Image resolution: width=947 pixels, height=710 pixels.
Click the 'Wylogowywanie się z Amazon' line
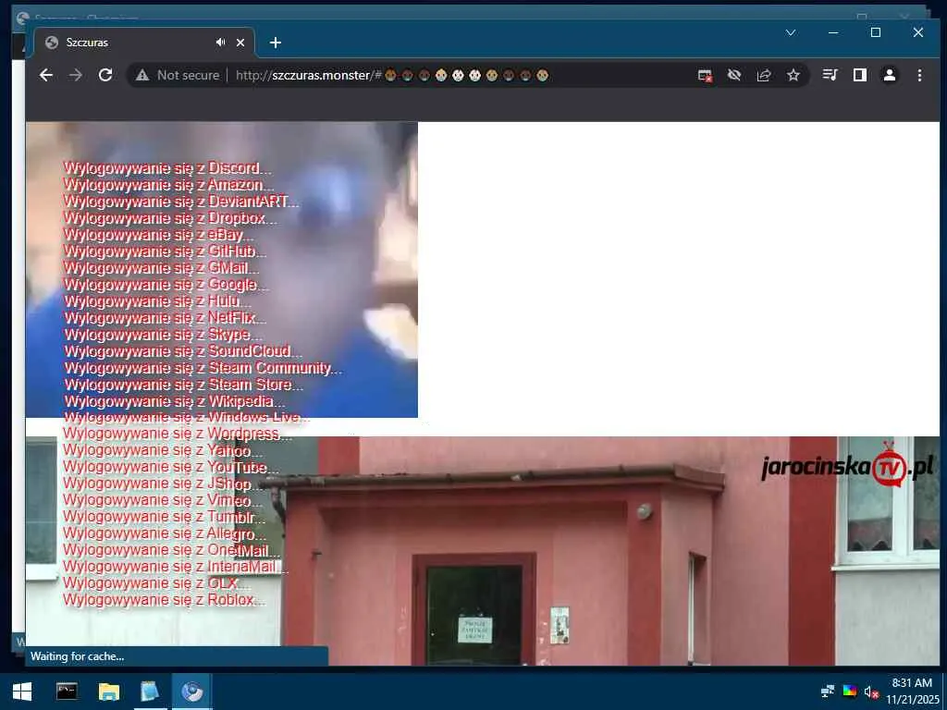pos(168,185)
